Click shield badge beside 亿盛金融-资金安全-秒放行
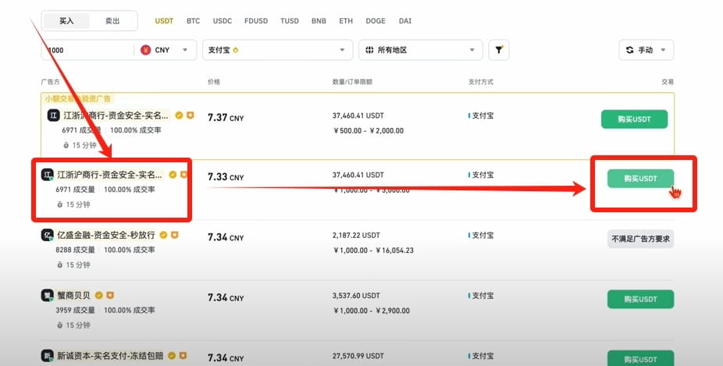The width and height of the screenshot is (723, 366). click(x=174, y=235)
